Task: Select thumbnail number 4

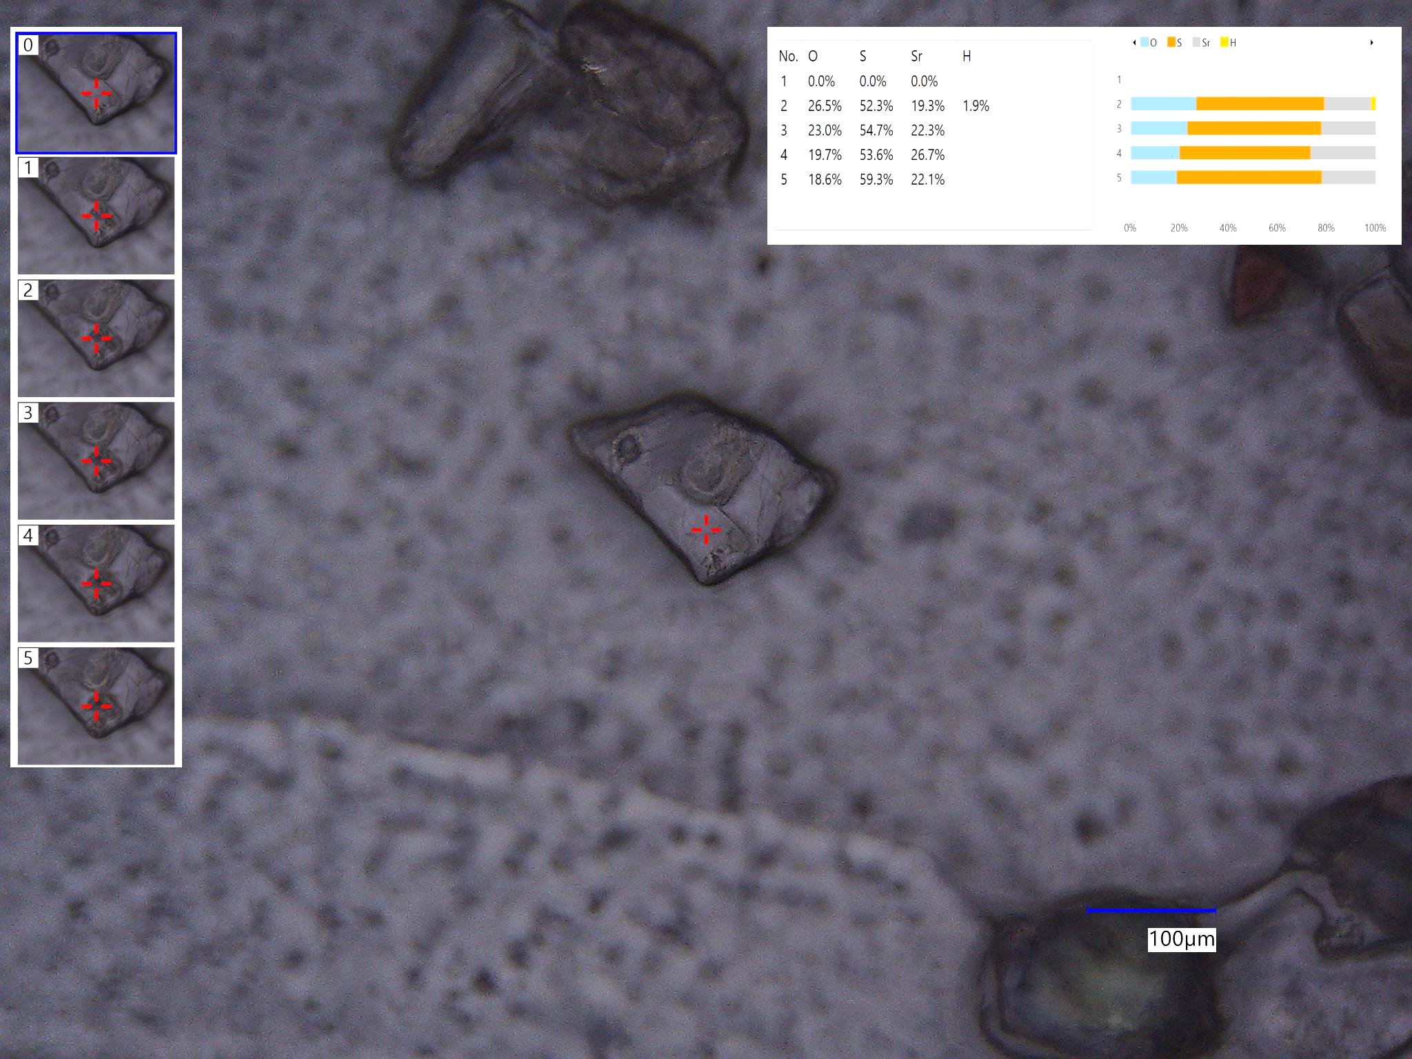Action: tap(96, 583)
